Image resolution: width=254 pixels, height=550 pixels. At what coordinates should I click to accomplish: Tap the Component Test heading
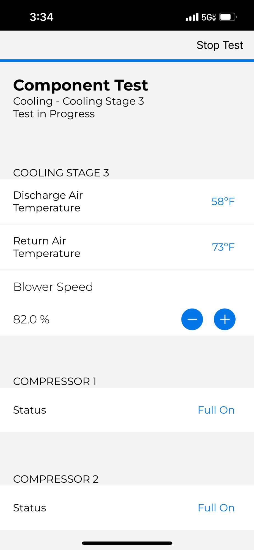(81, 85)
